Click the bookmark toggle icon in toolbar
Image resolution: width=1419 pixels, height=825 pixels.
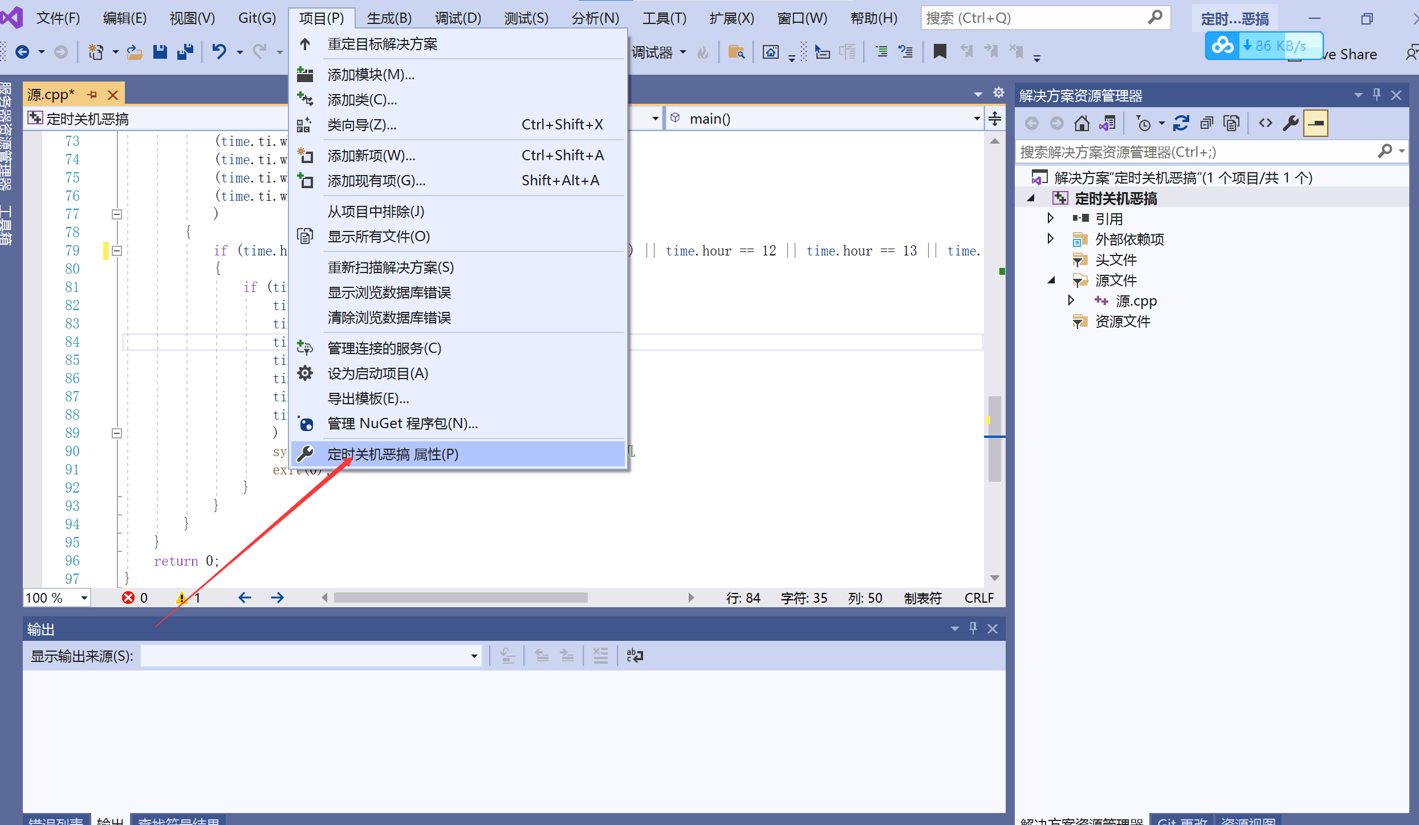940,52
